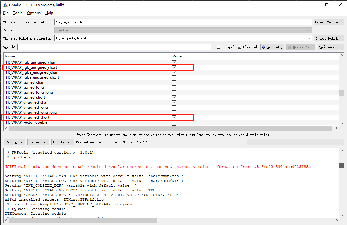Screen dimensions: 347x225
Task: Click Open Project button
Action: click(62, 142)
